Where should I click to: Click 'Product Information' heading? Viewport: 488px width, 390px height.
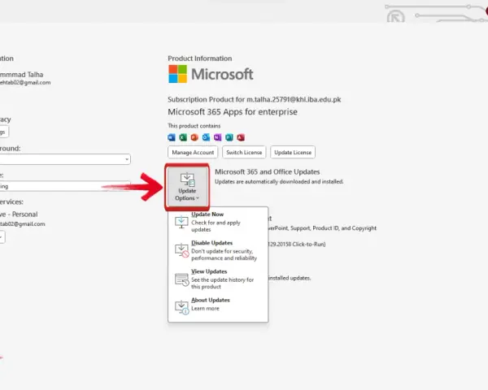click(x=200, y=58)
